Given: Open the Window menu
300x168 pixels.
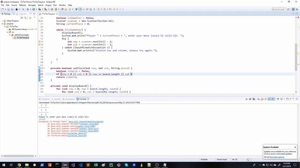Looking at the screenshot, I should tap(62, 5).
